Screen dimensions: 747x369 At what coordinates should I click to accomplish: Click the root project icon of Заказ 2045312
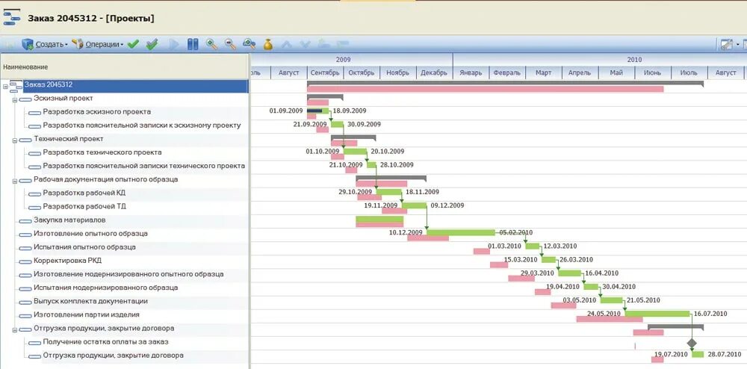click(x=16, y=86)
